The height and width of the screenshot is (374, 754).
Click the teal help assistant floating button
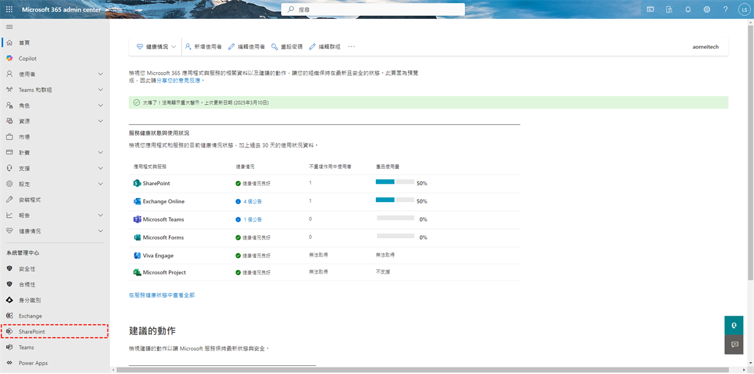(733, 325)
